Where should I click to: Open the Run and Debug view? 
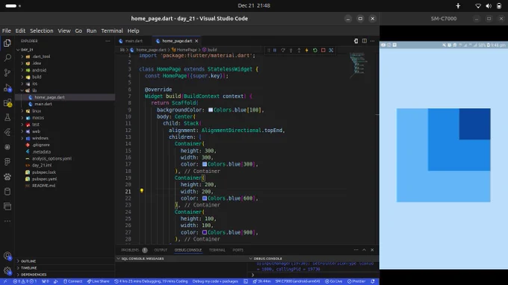point(7,87)
